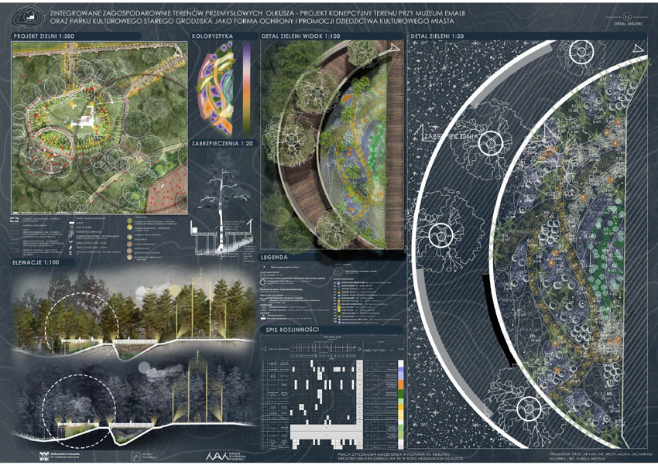Click the dashed circle on the night elevation
Screen dimensions: 658x465
[x=79, y=404]
